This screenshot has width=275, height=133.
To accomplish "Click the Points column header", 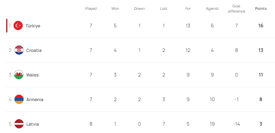I will pos(261,9).
